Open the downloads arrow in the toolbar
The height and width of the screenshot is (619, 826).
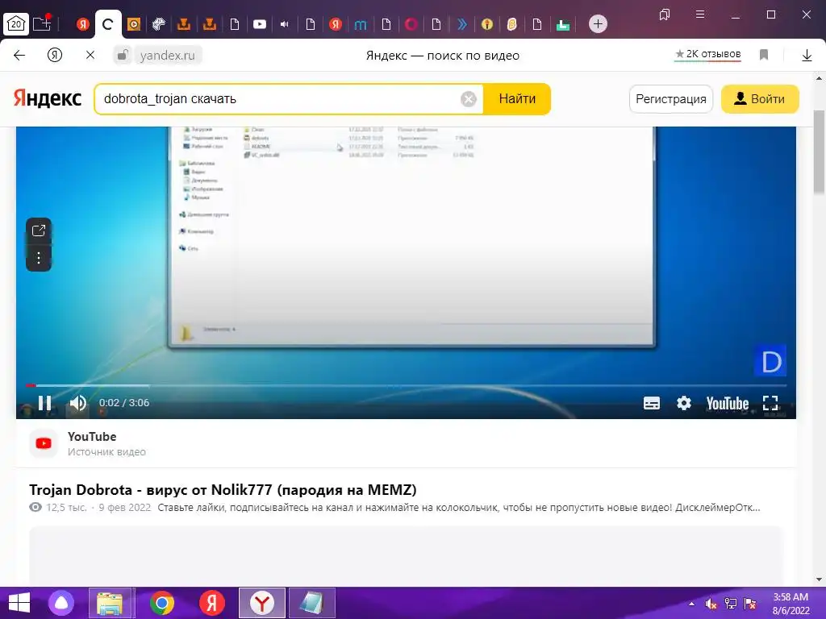pos(807,55)
